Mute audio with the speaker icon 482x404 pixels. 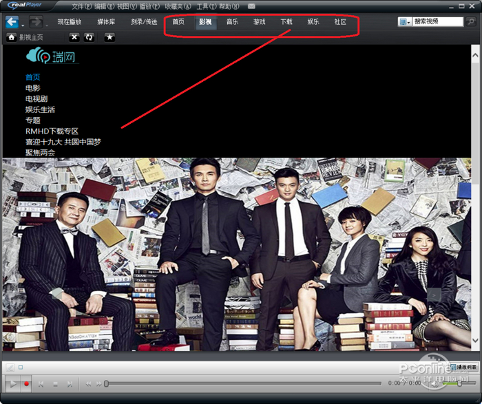click(x=434, y=383)
